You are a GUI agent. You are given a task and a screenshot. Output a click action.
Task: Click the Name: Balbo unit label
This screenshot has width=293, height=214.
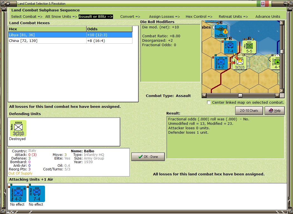tap(82, 151)
